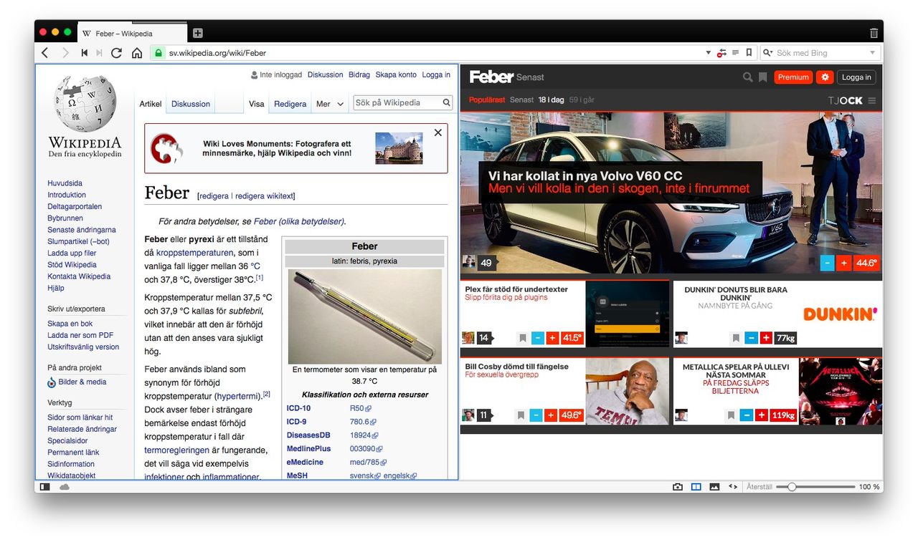
Task: Open Bilder & media link
Action: click(x=82, y=382)
